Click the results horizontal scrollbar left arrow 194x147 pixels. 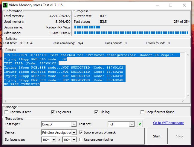[5, 101]
